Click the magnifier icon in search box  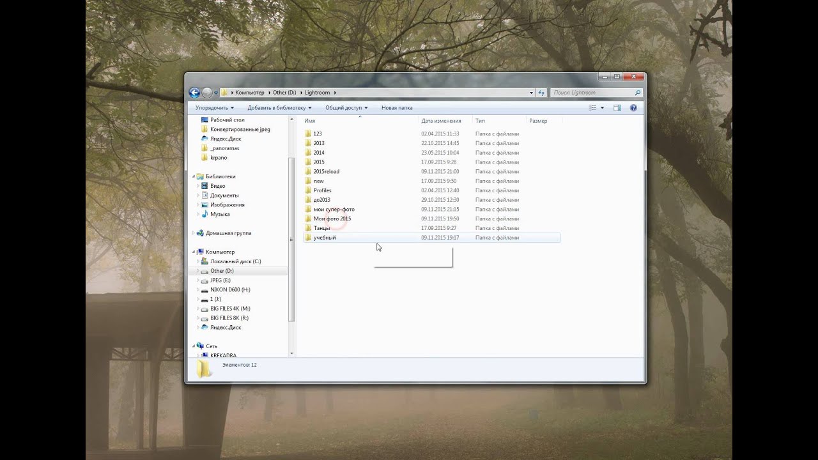coord(637,93)
